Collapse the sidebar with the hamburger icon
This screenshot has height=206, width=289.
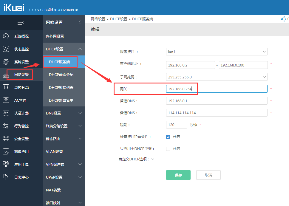coord(20,22)
